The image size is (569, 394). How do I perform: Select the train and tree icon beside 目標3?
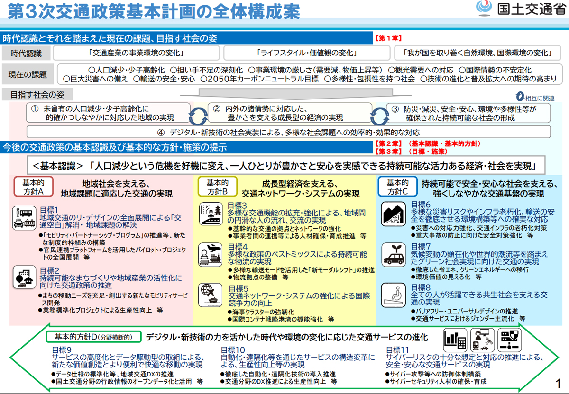210,215
